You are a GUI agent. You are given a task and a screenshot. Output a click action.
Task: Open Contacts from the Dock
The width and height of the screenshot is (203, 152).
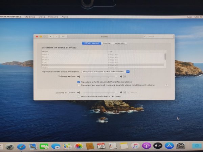(90, 146)
